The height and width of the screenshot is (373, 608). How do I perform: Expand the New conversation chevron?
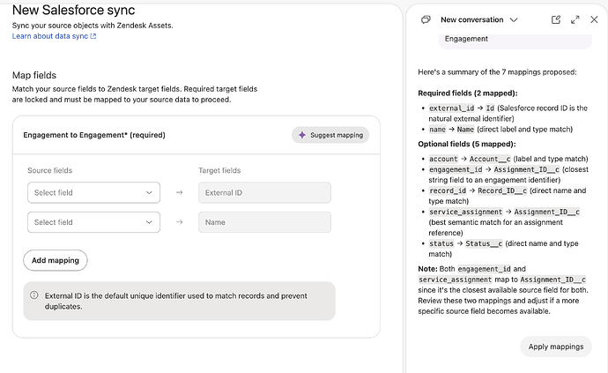(x=514, y=19)
